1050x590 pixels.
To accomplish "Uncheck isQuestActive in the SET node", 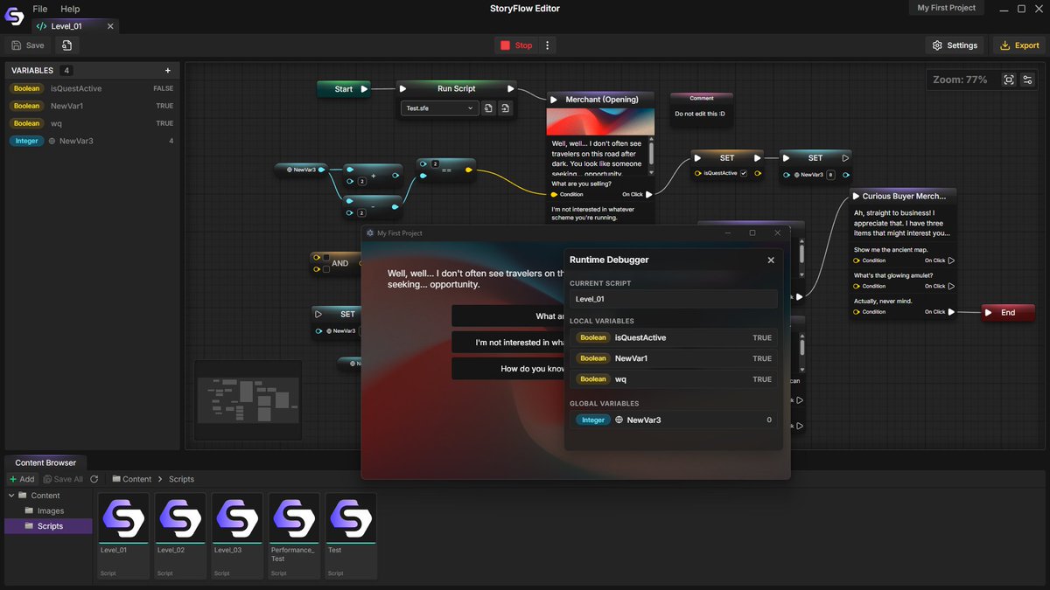I will click(743, 173).
